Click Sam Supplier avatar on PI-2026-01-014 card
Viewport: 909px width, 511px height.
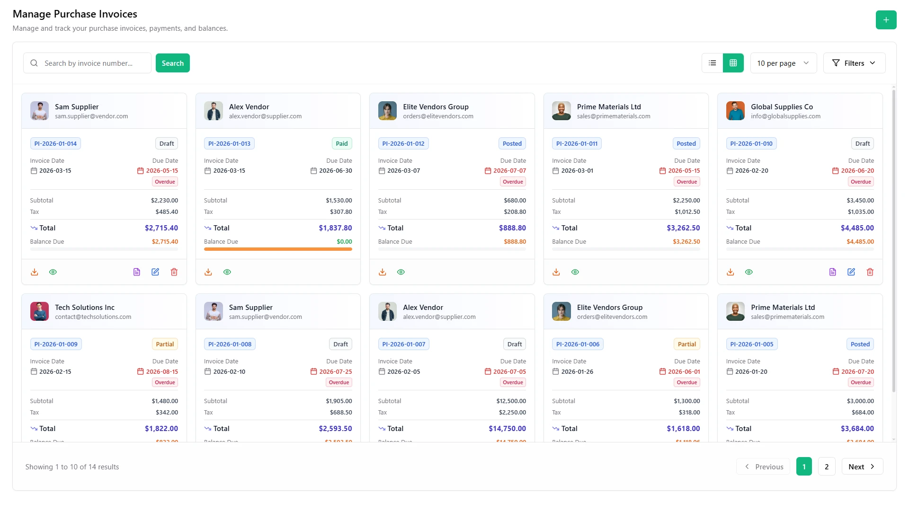click(x=39, y=111)
